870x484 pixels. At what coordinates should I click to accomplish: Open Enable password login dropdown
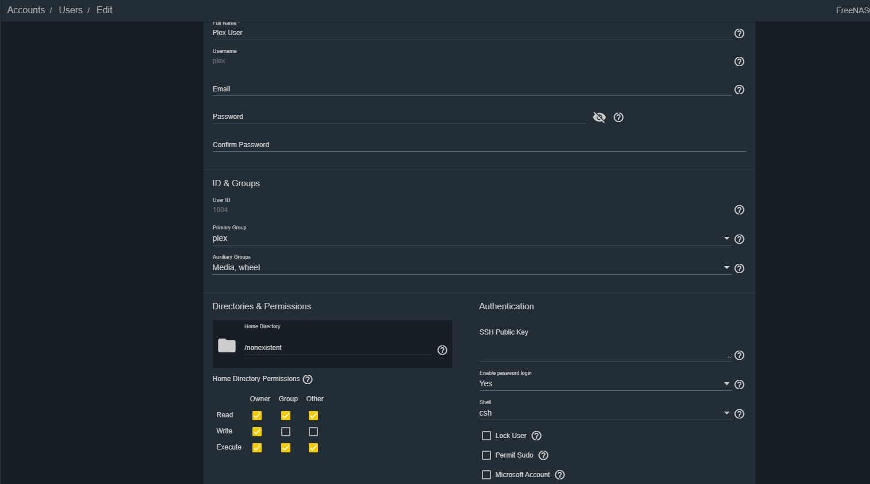[605, 384]
